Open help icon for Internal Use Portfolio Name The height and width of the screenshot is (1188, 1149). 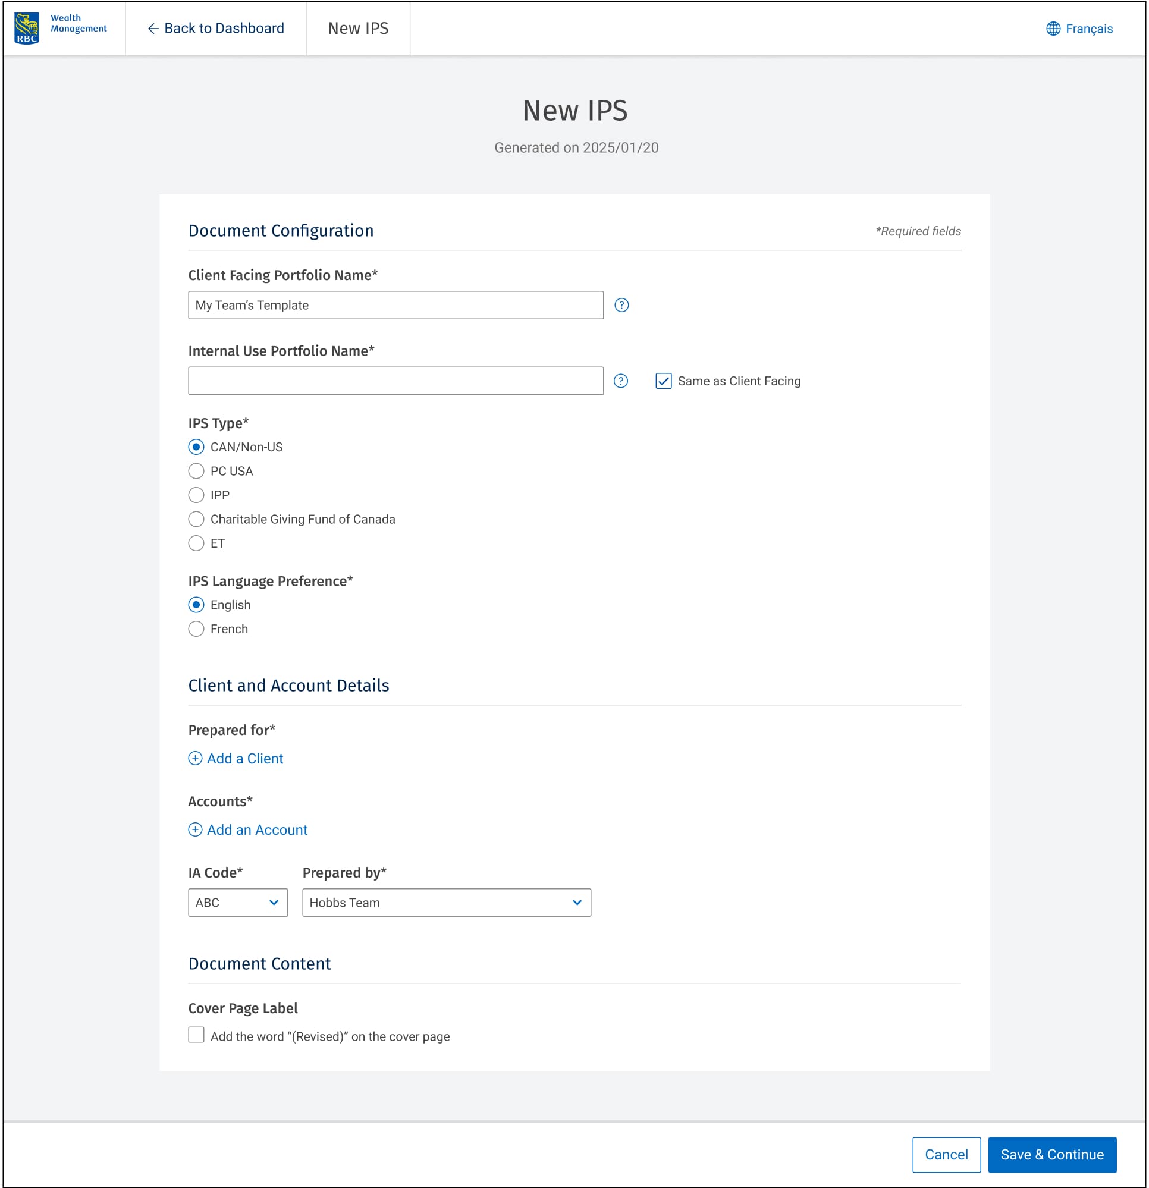click(620, 381)
